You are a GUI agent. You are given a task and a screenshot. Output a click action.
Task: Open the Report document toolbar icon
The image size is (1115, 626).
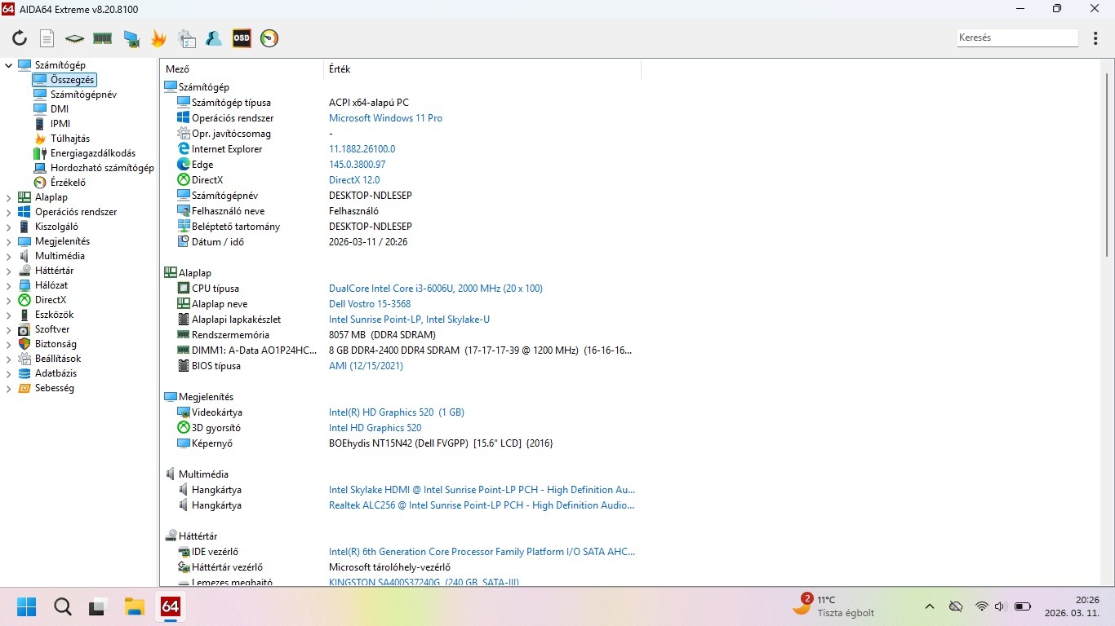pyautogui.click(x=47, y=38)
